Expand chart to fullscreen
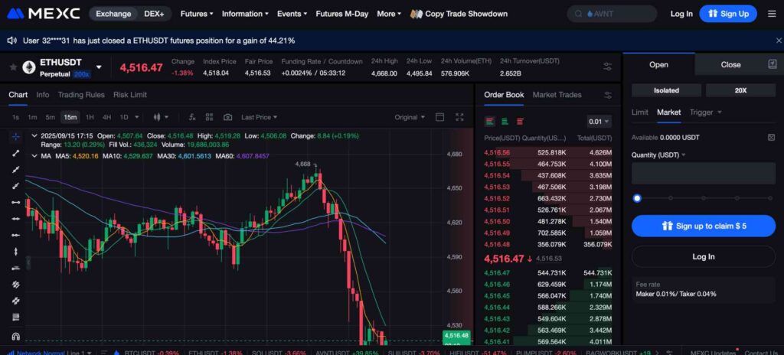Screen dimensions: 784x355 tap(459, 117)
